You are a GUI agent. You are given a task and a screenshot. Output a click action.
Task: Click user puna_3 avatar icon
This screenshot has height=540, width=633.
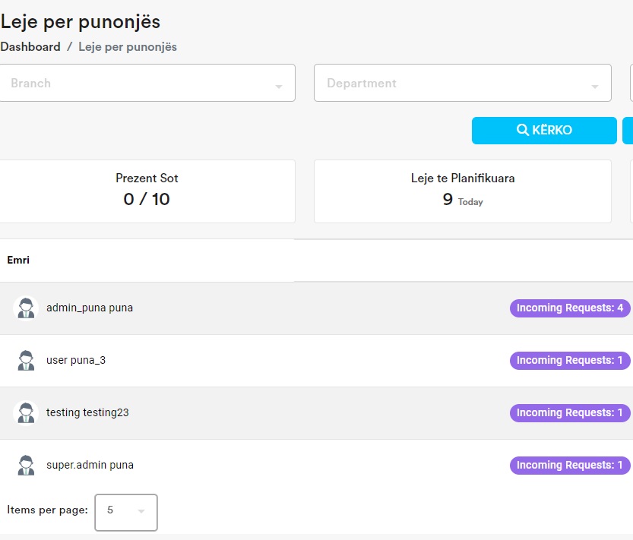point(26,361)
